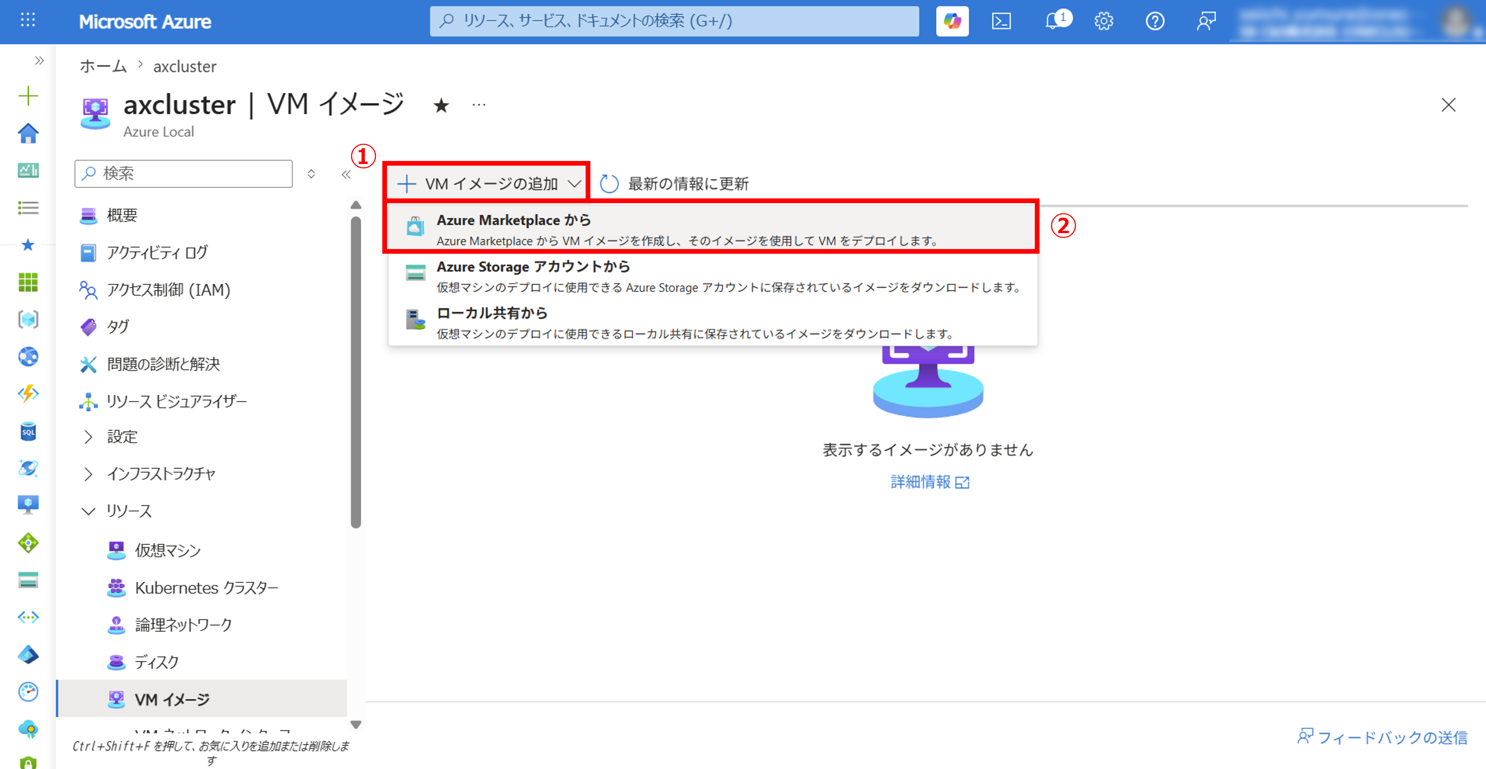This screenshot has height=769, width=1486.
Task: Expand the left portal rail chevrons
Action: pyautogui.click(x=39, y=60)
